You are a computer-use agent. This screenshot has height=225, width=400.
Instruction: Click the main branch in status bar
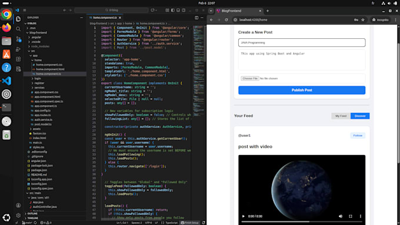[27, 223]
